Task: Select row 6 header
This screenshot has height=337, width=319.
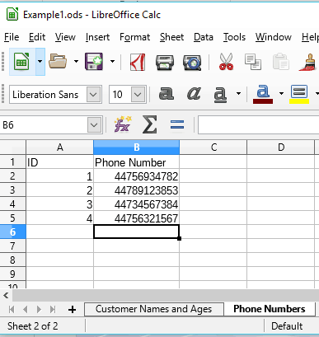Action: point(12,232)
